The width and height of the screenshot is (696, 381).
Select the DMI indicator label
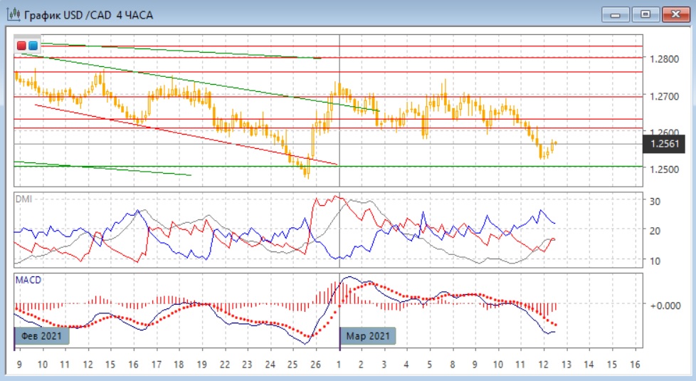pos(23,199)
